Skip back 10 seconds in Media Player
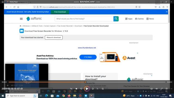Viewport: 174px width, 98px height. (x=81, y=89)
